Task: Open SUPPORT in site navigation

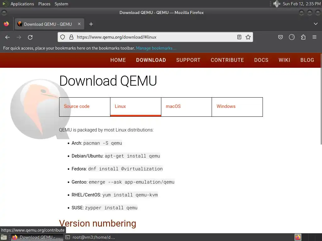Action: [188, 60]
